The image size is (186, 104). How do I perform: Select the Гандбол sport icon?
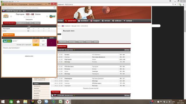coord(95,21)
